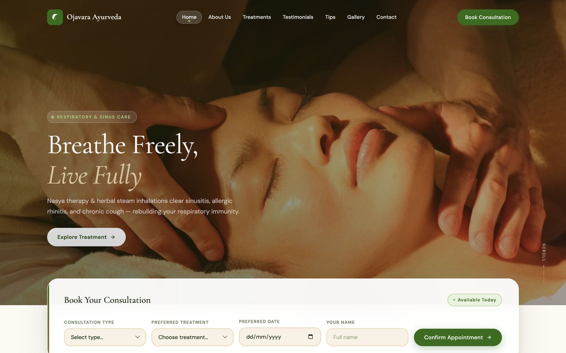Screen dimensions: 566x353
Task: Open the Testimonials menu item
Action: [x=298, y=17]
